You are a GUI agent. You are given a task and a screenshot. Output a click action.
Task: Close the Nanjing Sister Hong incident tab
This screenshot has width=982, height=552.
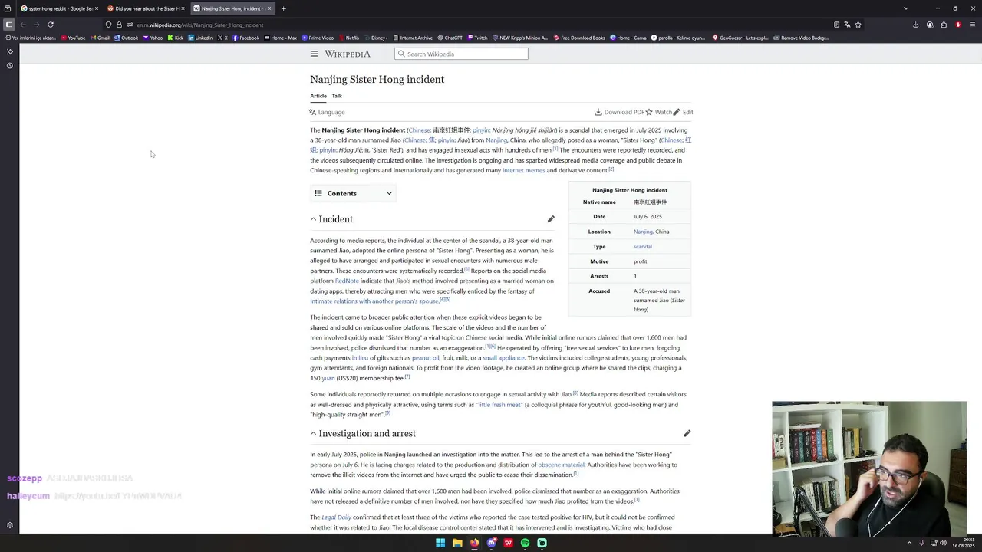269,8
